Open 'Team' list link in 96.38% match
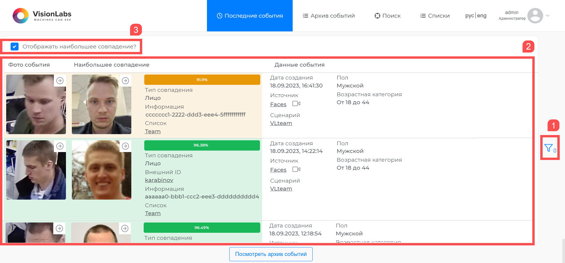 point(153,213)
